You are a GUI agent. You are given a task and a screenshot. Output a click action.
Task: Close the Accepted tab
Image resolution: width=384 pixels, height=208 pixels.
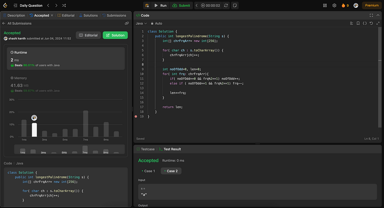point(52,15)
